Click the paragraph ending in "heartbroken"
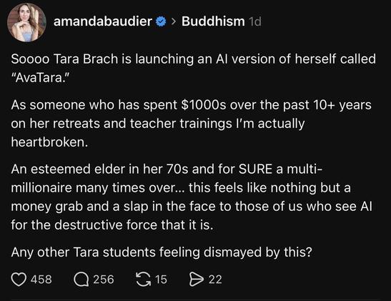Screen dimensions: 391x301 point(192,124)
